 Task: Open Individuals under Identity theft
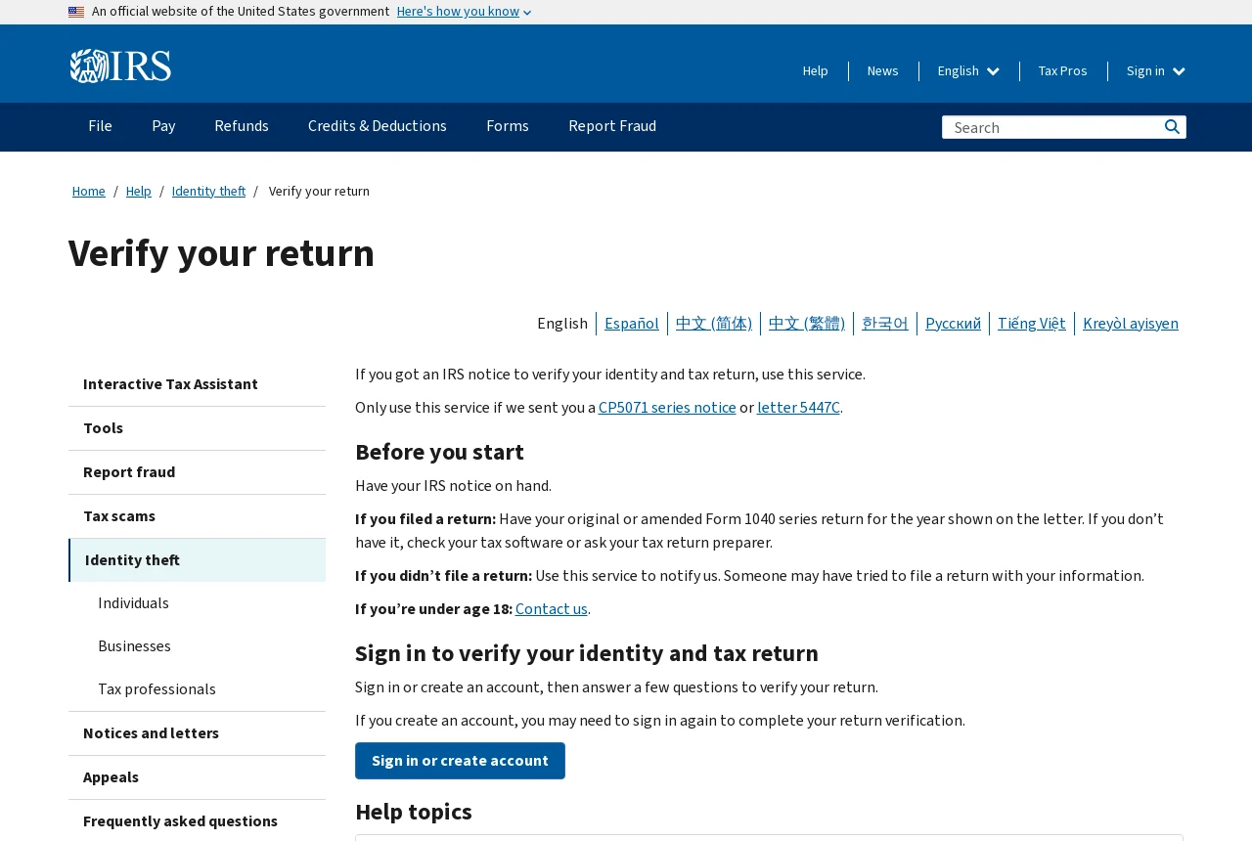(x=197, y=603)
